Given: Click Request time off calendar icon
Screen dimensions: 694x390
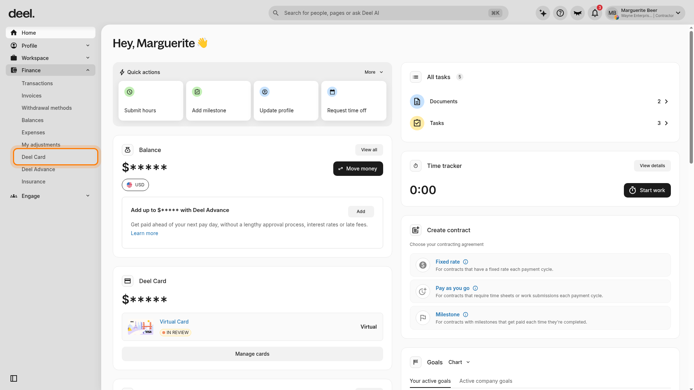Looking at the screenshot, I should click(x=332, y=92).
